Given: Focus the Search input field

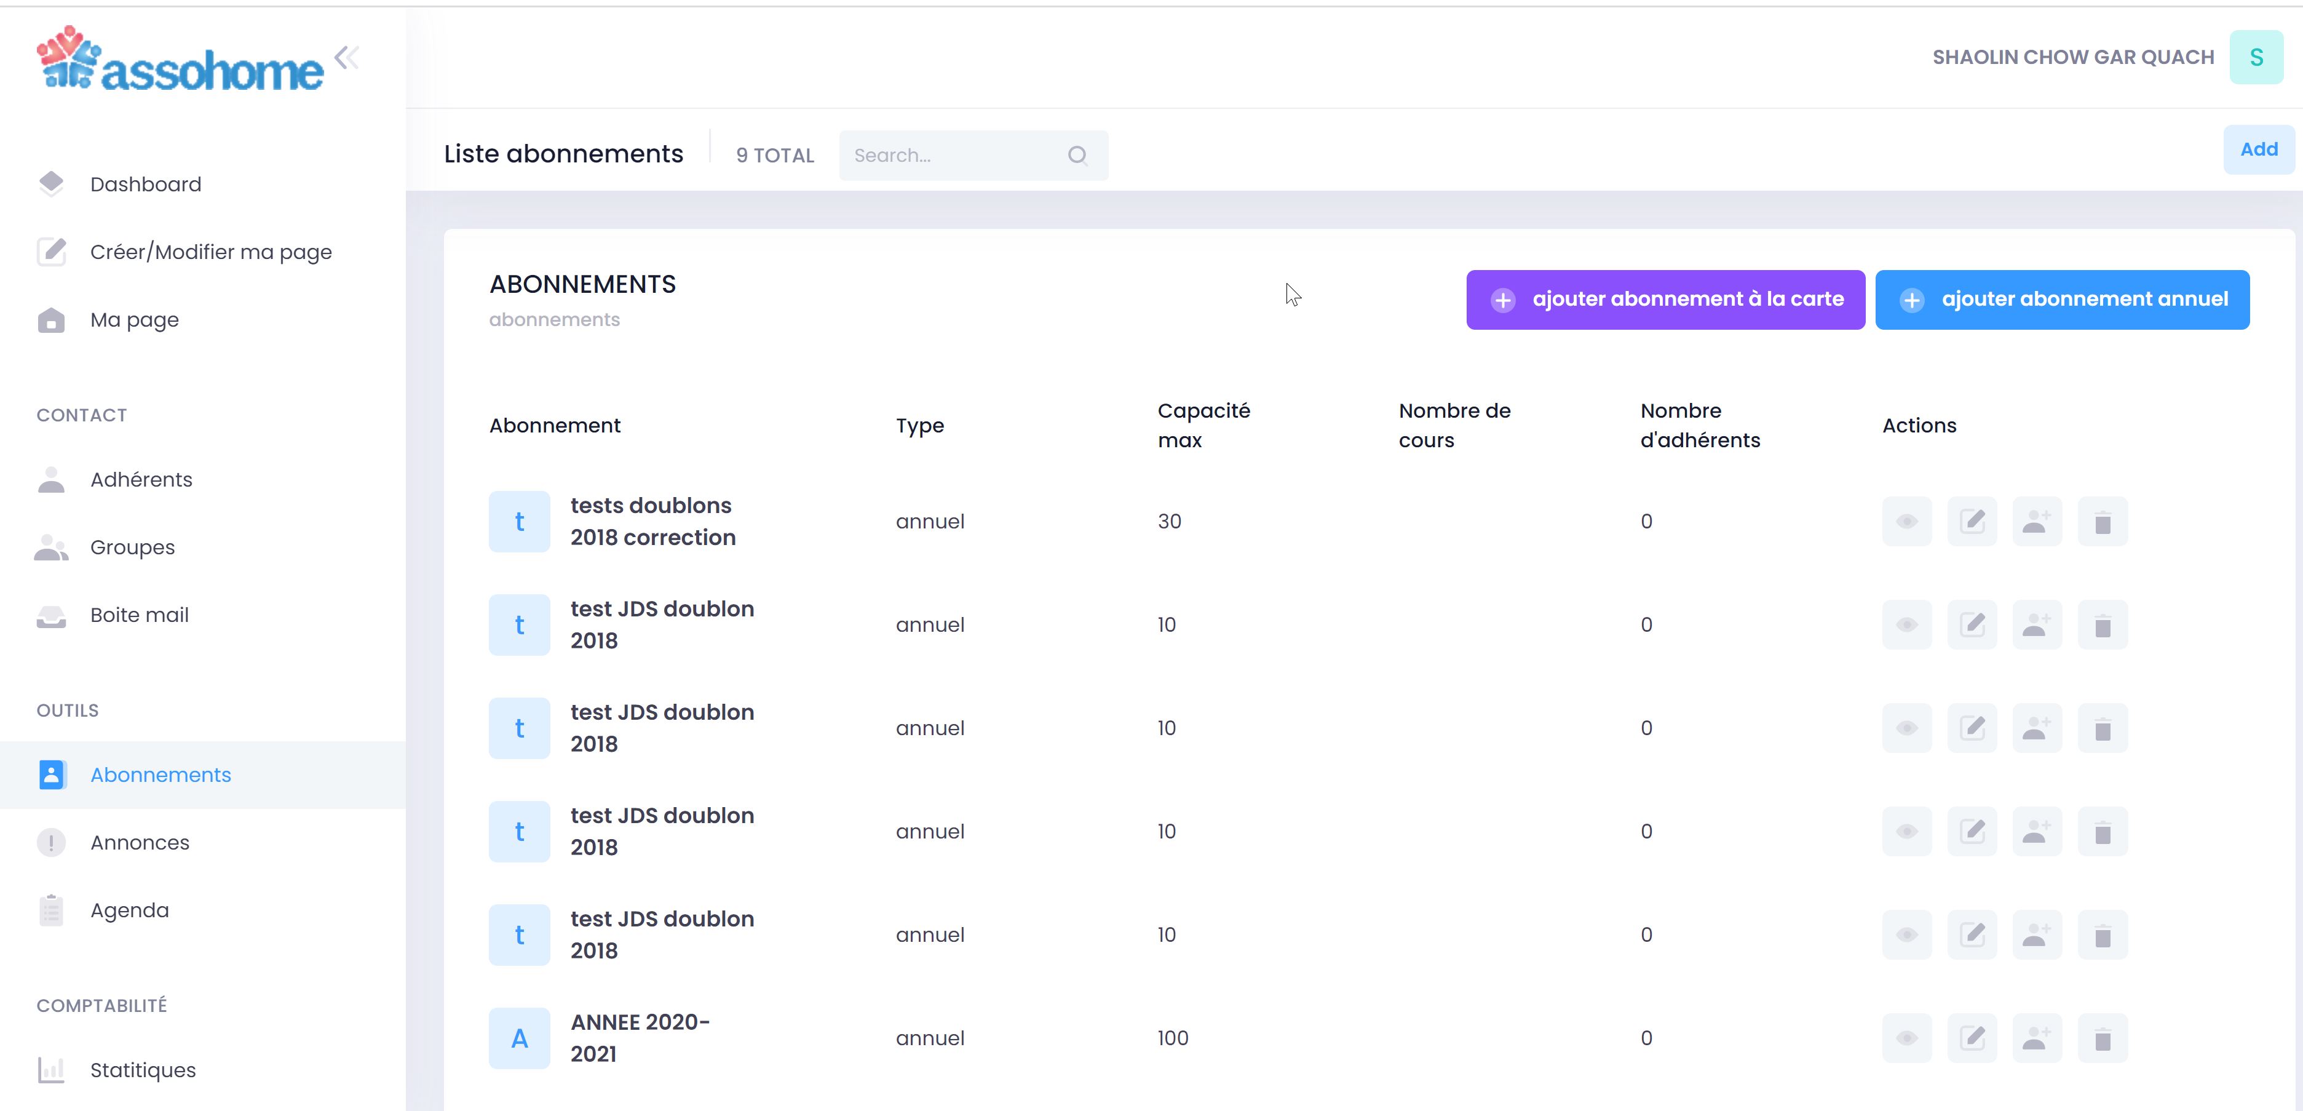Looking at the screenshot, I should [x=952, y=156].
